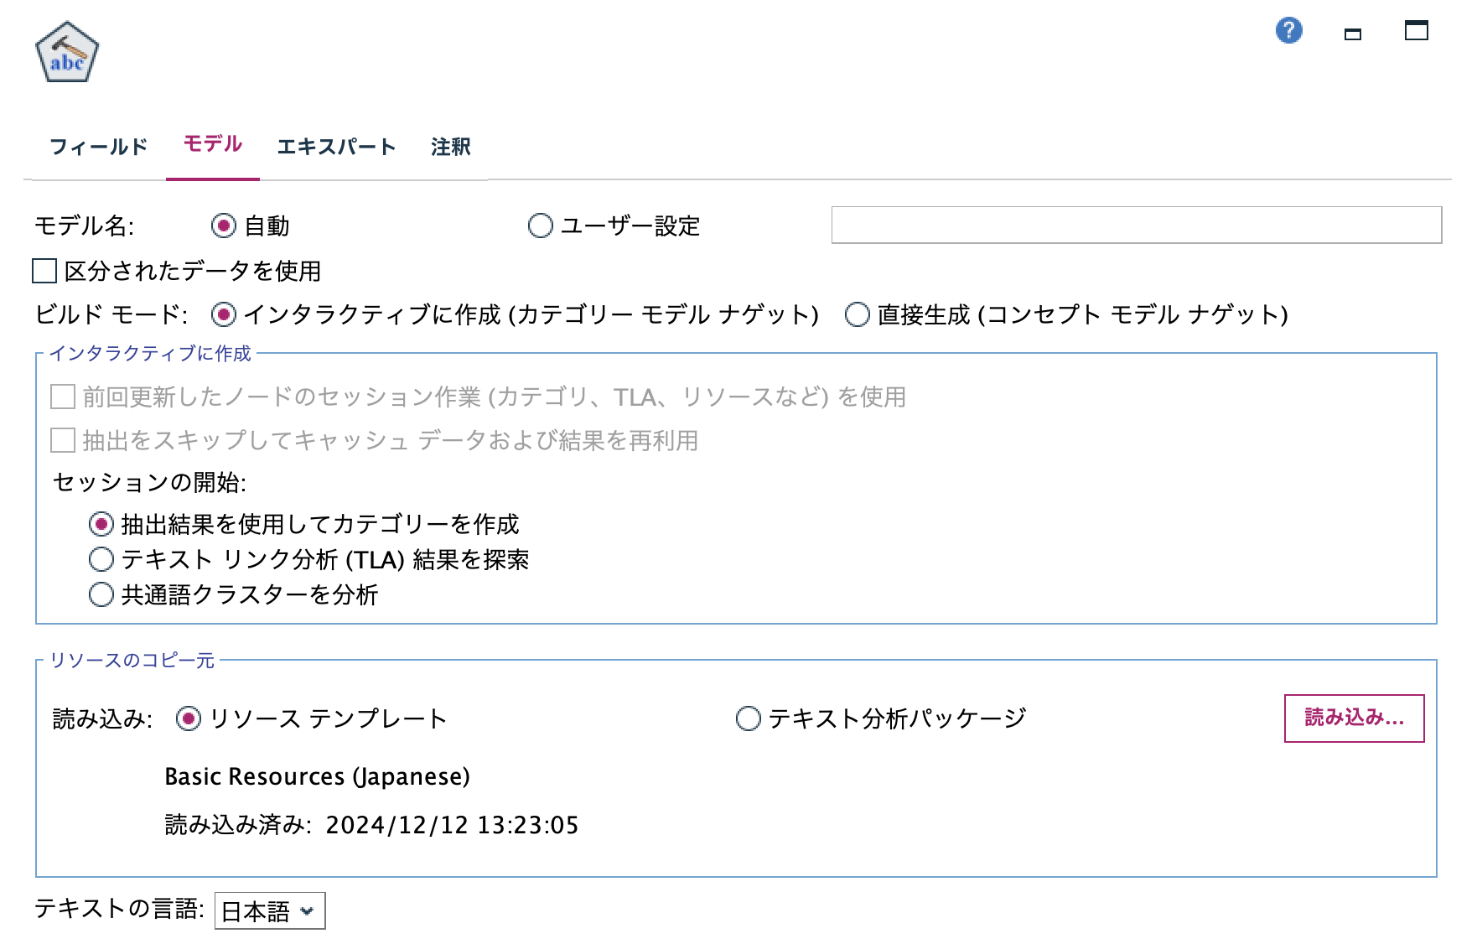Switch to the フィールド tab
Viewport: 1477px width, 944px height.
[99, 145]
